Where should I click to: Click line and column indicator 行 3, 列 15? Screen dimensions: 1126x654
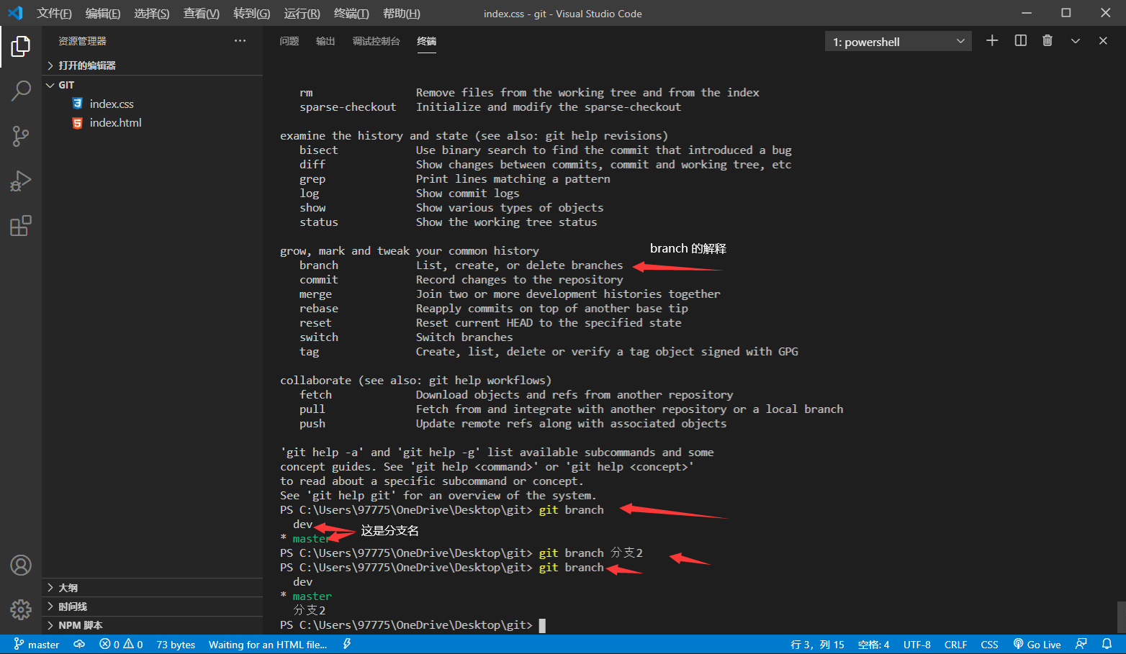click(x=817, y=645)
